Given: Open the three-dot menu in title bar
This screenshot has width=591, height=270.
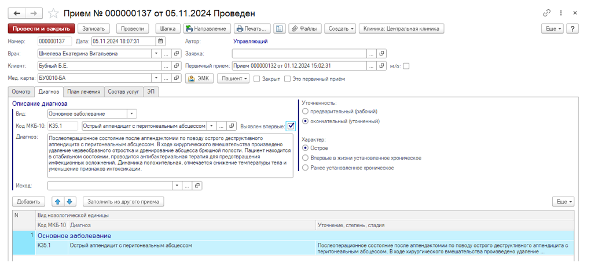Looking at the screenshot, I should [x=561, y=13].
